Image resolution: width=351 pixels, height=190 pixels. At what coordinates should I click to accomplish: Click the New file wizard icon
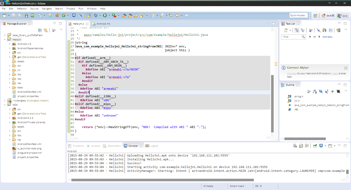[x=4, y=15]
